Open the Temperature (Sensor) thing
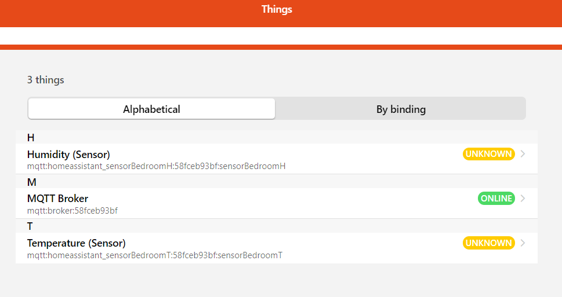 (76, 243)
